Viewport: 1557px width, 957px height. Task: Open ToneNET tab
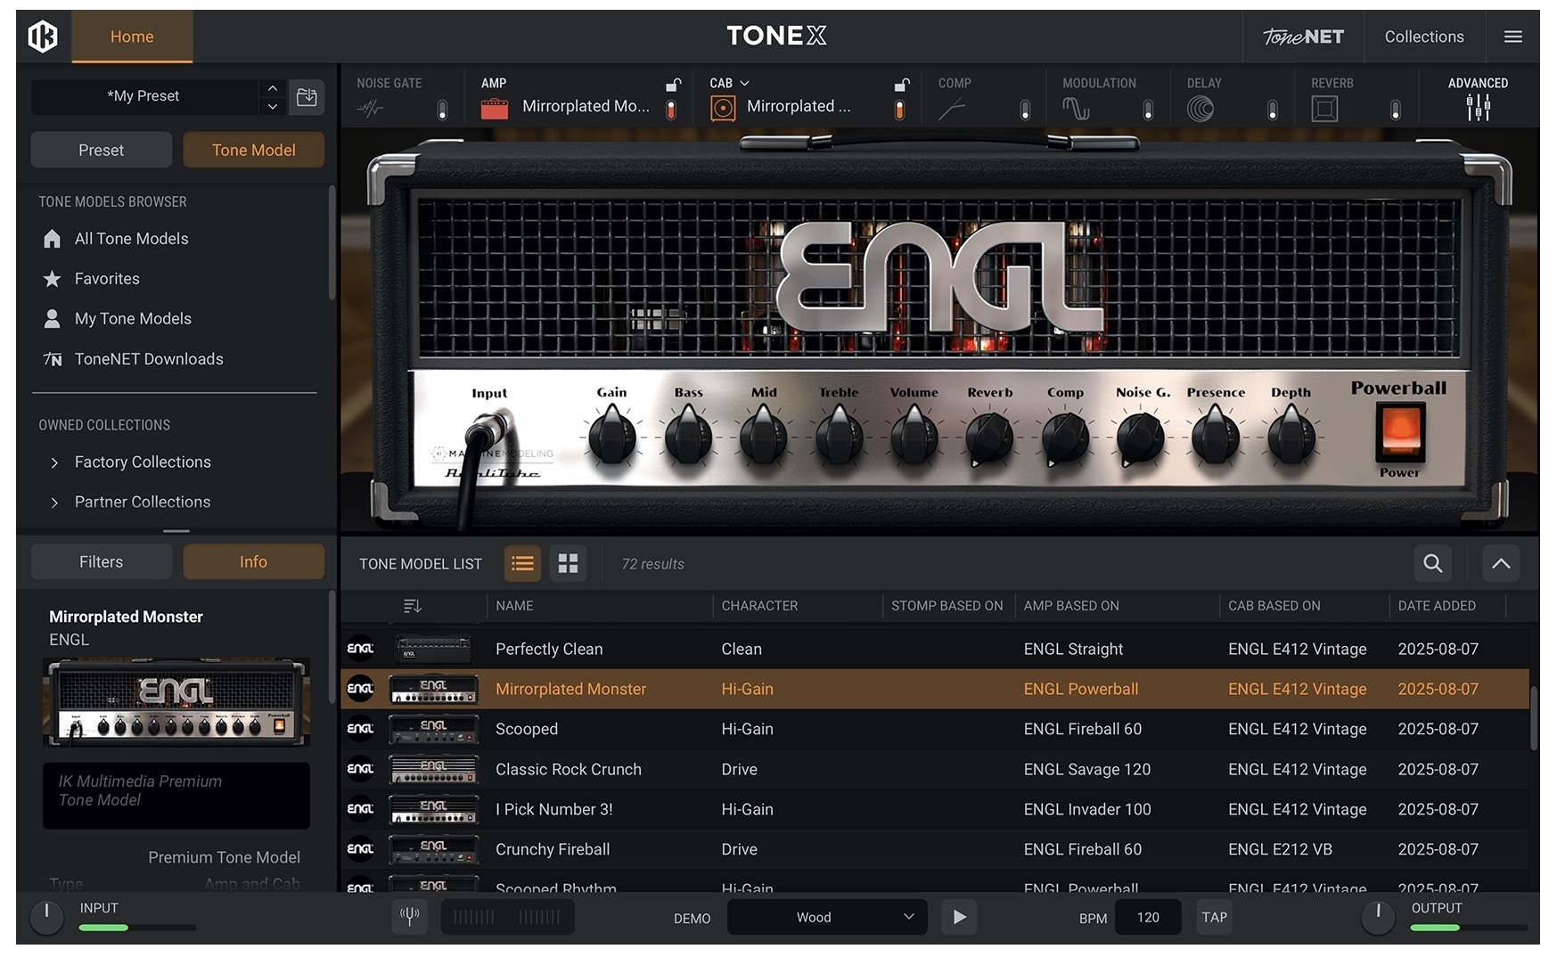coord(1303,37)
